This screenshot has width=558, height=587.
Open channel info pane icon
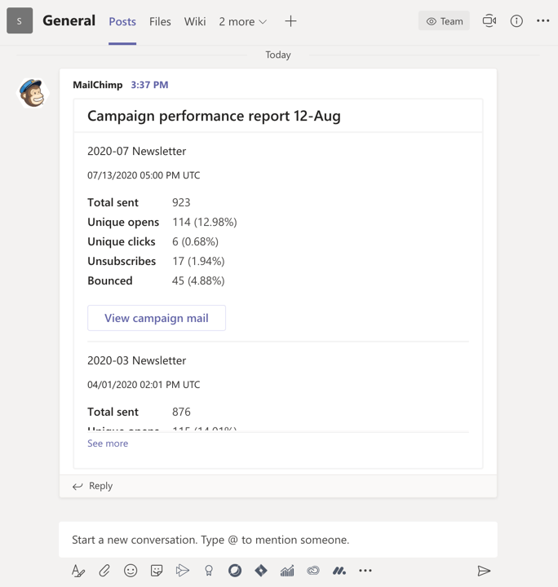click(516, 21)
